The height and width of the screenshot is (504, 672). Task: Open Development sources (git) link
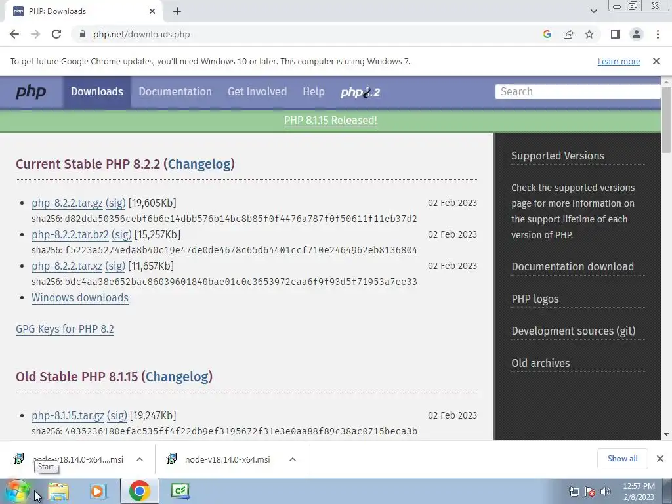click(x=574, y=331)
